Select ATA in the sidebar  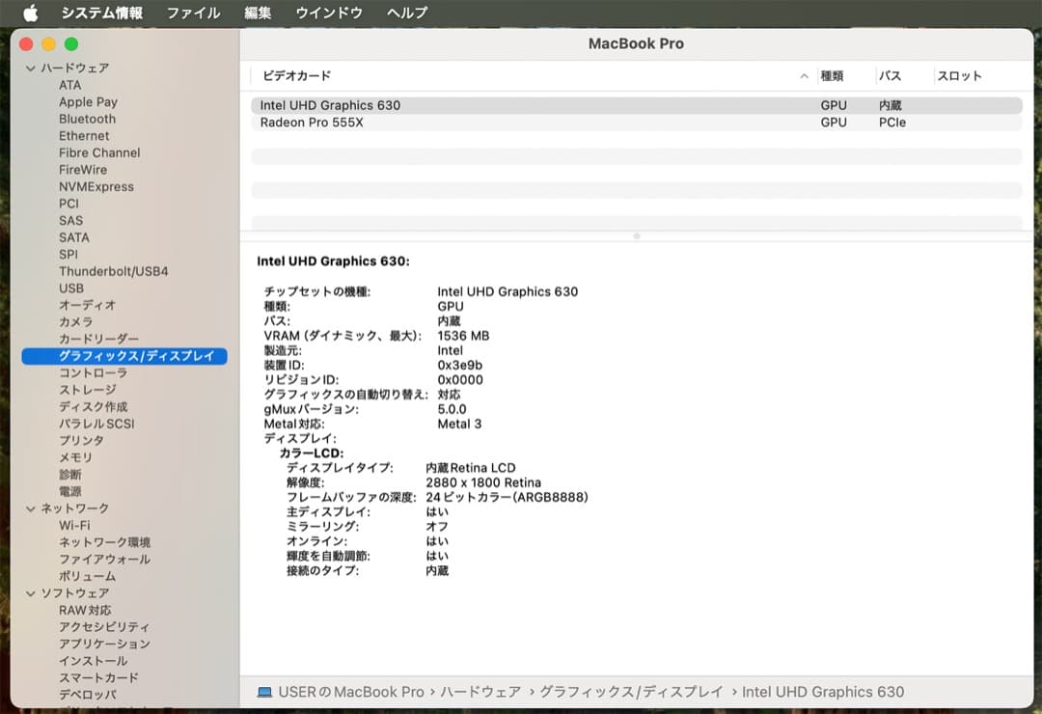69,85
